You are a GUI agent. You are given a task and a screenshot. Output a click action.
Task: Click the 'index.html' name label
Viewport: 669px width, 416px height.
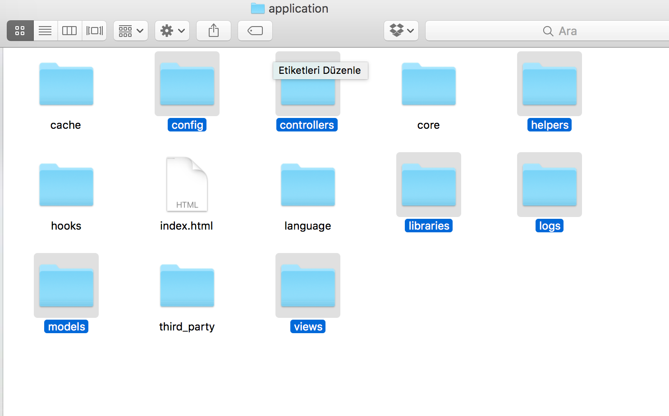point(187,226)
